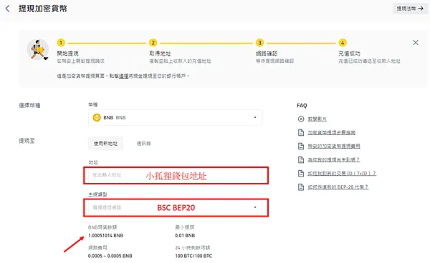Click the step 2 circle 取得地址
This screenshot has width=430, height=263.
153,43
